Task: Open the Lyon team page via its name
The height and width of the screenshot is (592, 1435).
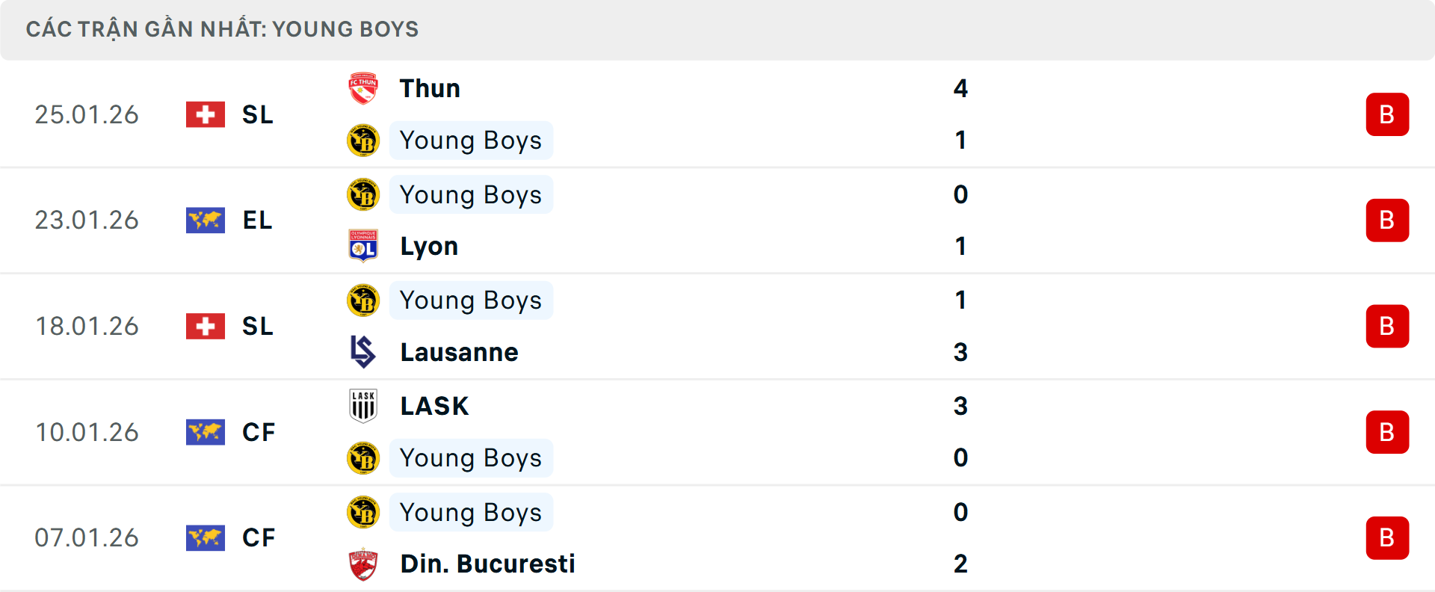Action: pyautogui.click(x=428, y=246)
